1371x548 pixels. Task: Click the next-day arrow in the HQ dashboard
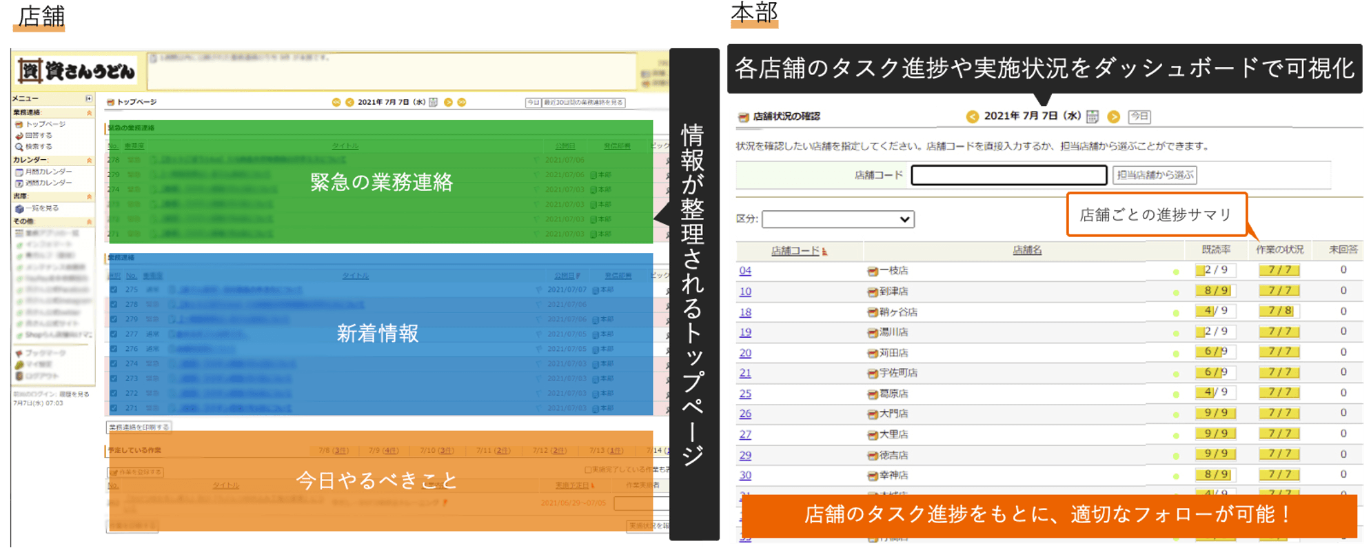coord(1113,116)
